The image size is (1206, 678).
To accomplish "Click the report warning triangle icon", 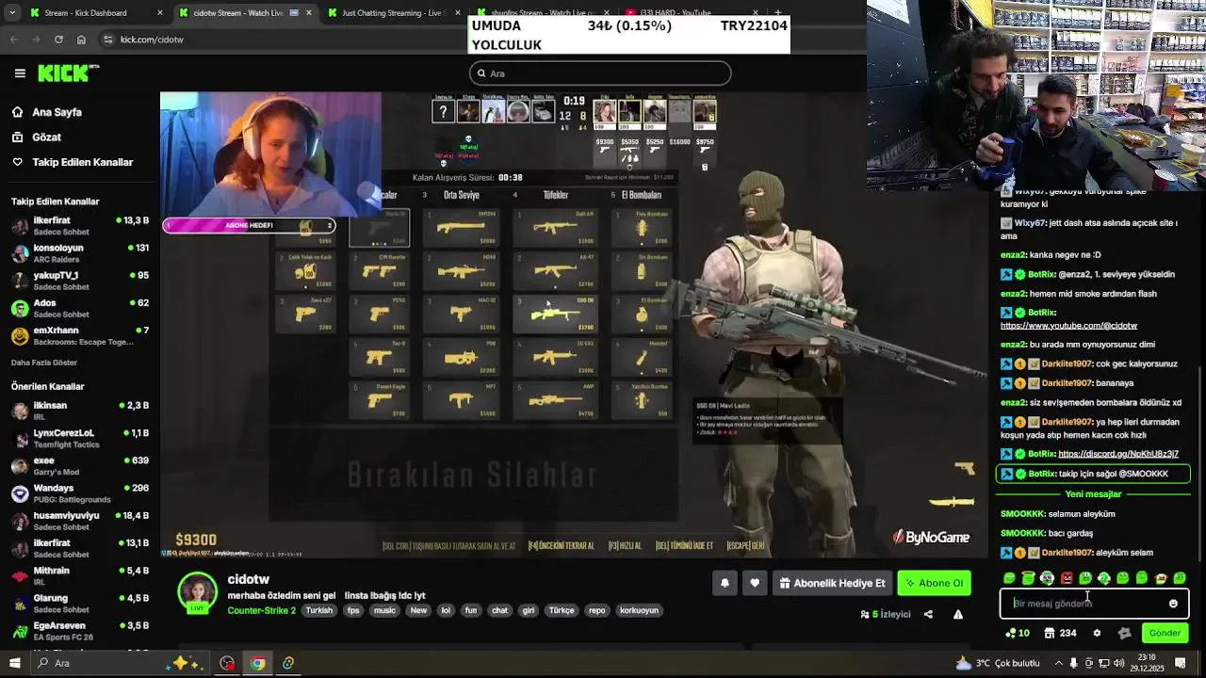I will [x=958, y=614].
